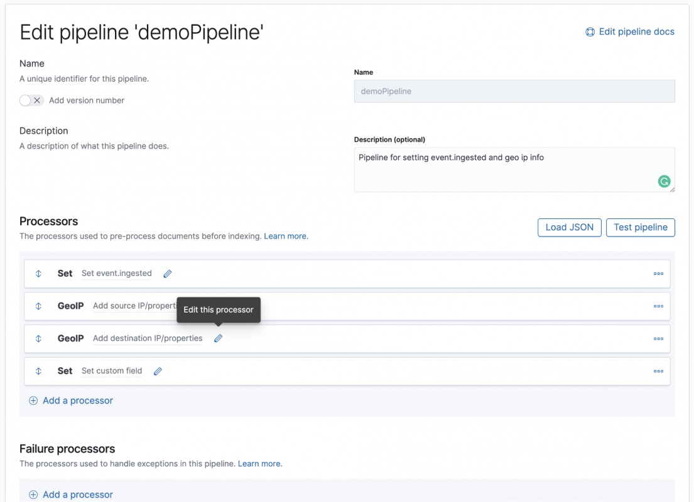This screenshot has height=502, width=694.
Task: Open more actions for Set custom field
Action: click(658, 371)
